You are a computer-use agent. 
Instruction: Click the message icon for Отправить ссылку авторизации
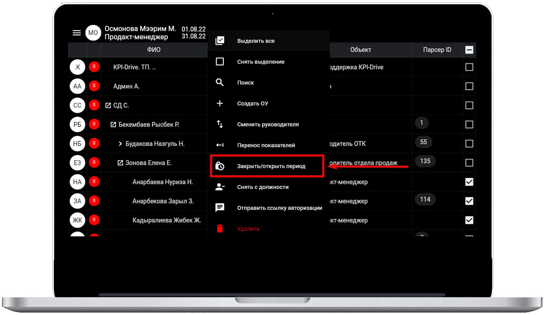click(x=220, y=208)
